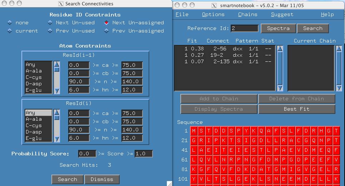Select the 'Next Un-assigned' radio option

106,22
